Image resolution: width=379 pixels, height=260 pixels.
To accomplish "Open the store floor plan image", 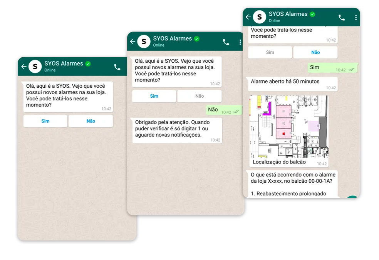I will 289,126.
